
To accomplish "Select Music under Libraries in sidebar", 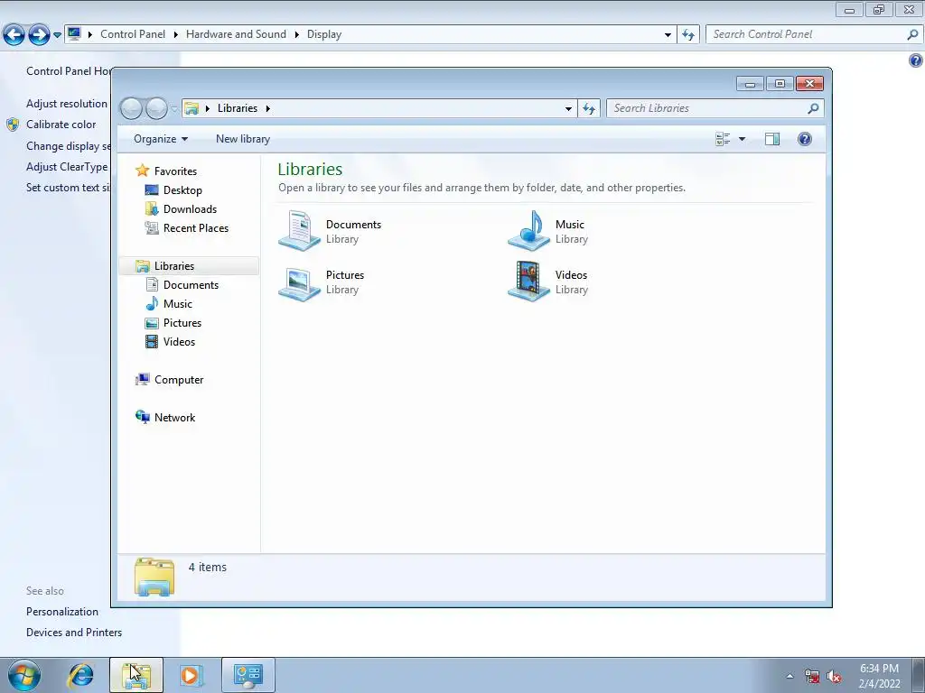I will (x=178, y=303).
